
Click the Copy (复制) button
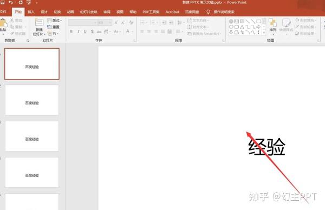click(18, 27)
